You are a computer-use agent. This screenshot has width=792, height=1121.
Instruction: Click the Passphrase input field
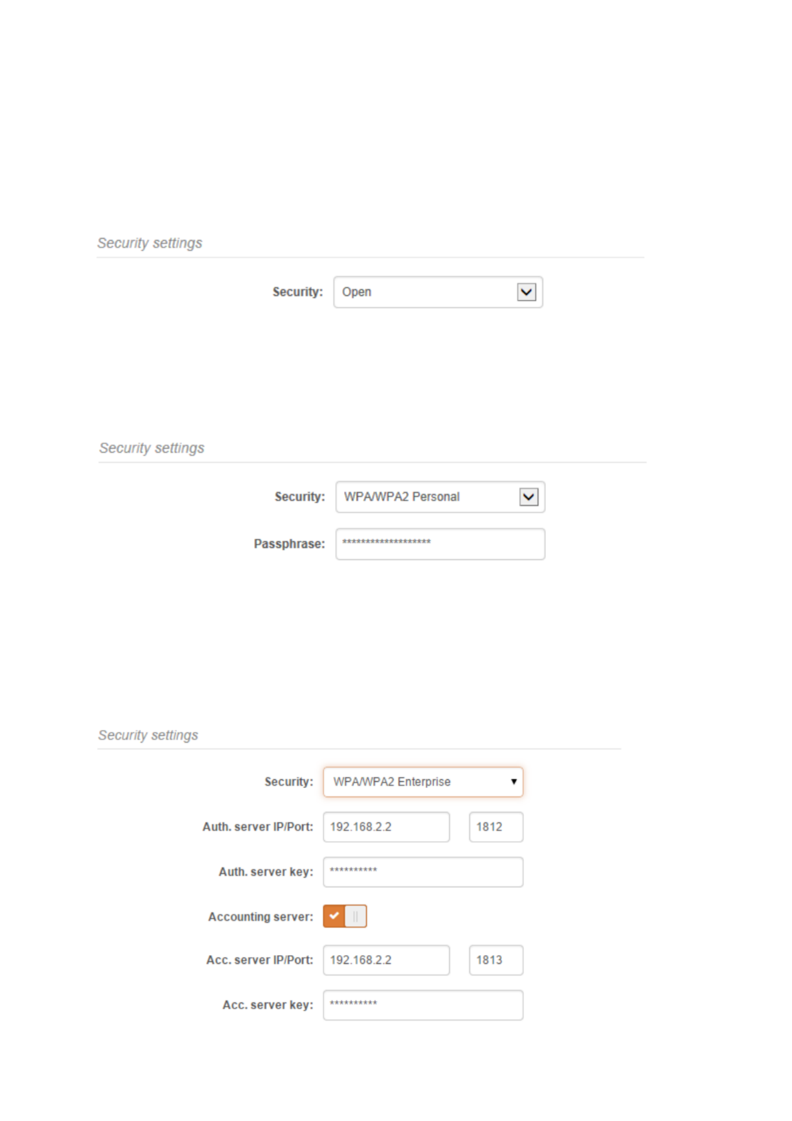(440, 544)
